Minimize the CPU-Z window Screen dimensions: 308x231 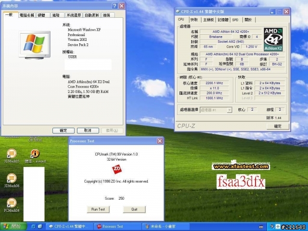(272, 12)
